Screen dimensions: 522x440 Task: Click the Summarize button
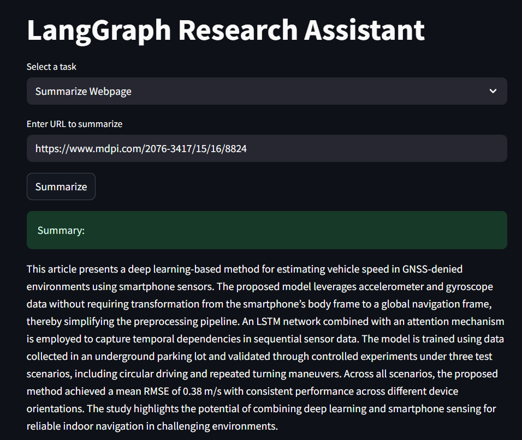[61, 186]
